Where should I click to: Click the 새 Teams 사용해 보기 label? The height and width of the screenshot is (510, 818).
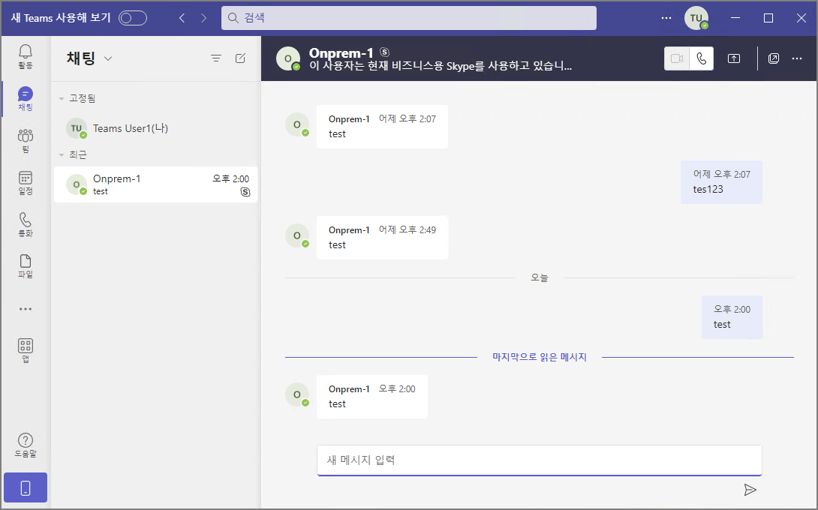pos(61,18)
